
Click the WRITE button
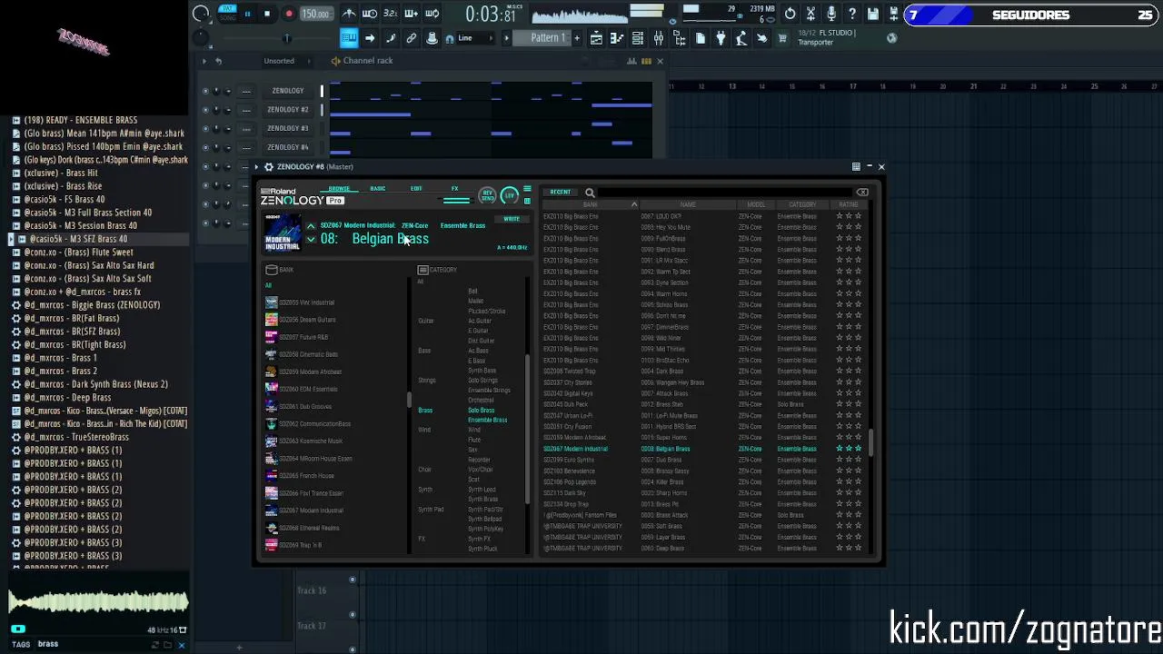point(512,219)
